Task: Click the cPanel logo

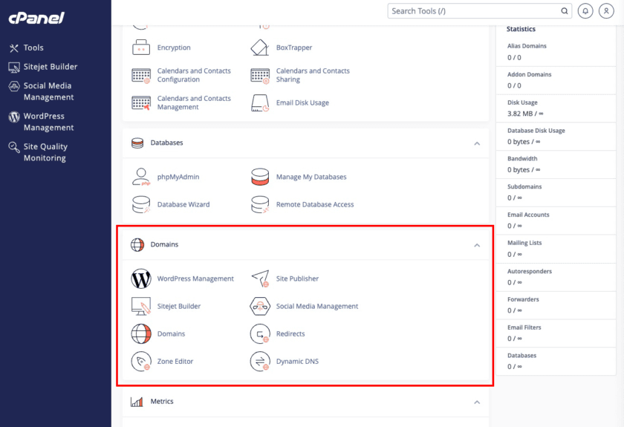Action: pyautogui.click(x=36, y=18)
